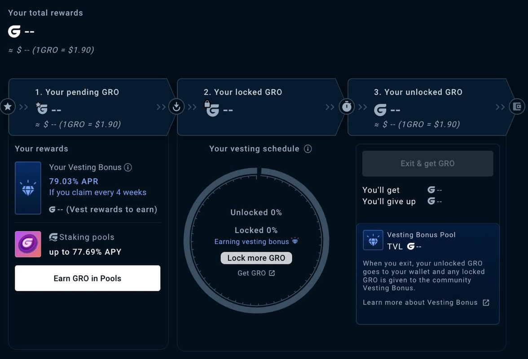
Task: Select the 3. Your unlocked GRO step
Action: 431,107
